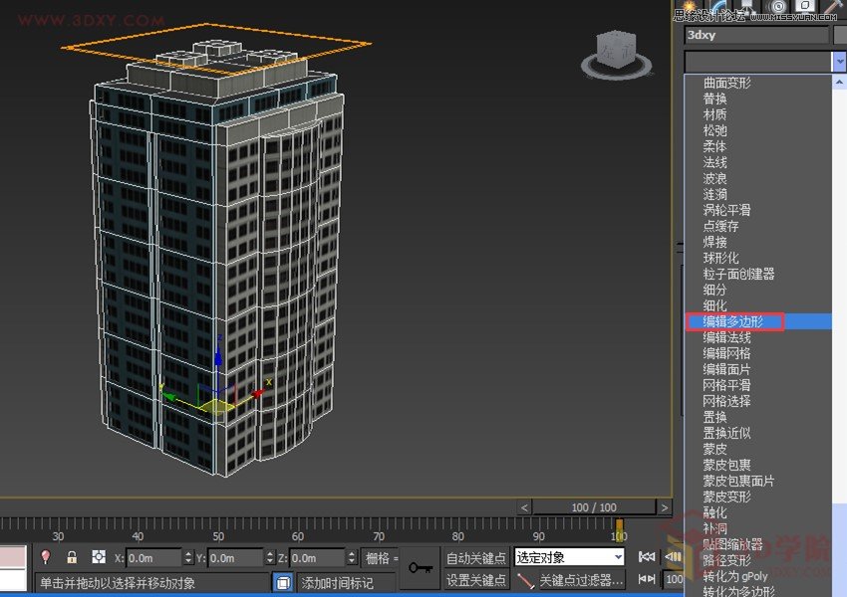
Task: Select 曲面变形 modifier
Action: pos(727,83)
